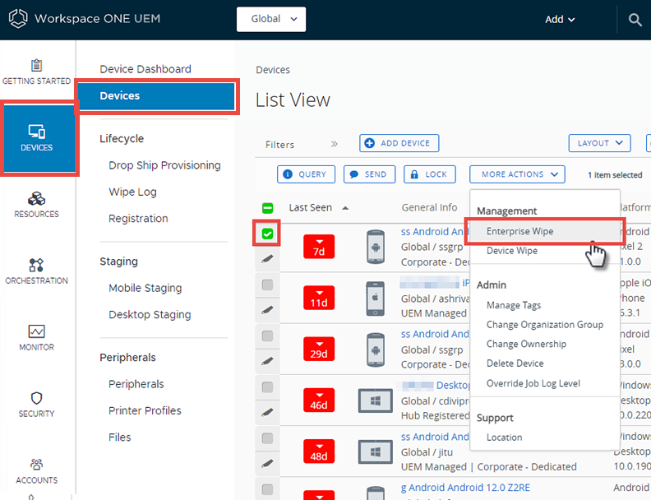Select Location under Support
This screenshot has width=651, height=500.
click(504, 437)
